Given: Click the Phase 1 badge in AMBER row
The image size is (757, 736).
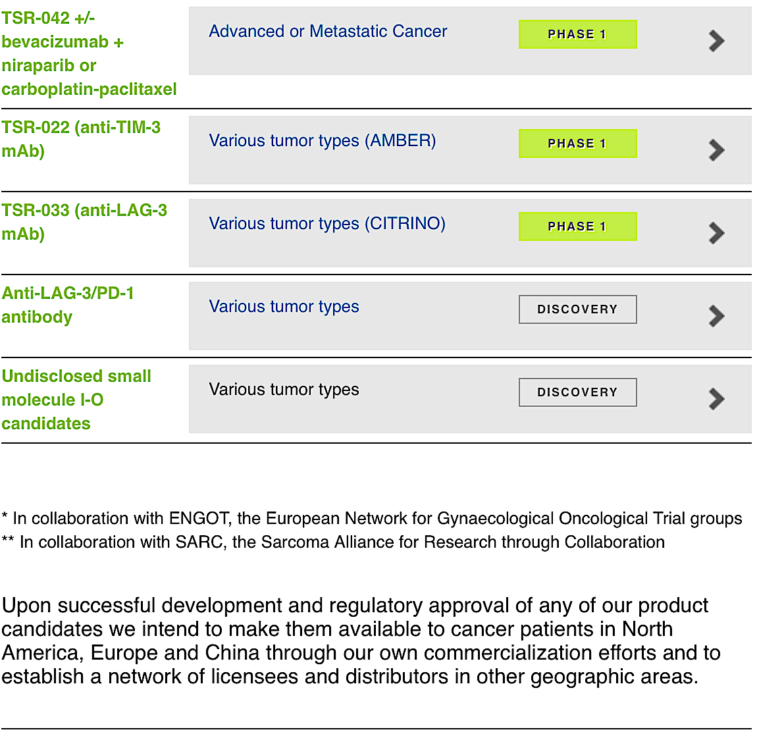Looking at the screenshot, I should [577, 144].
